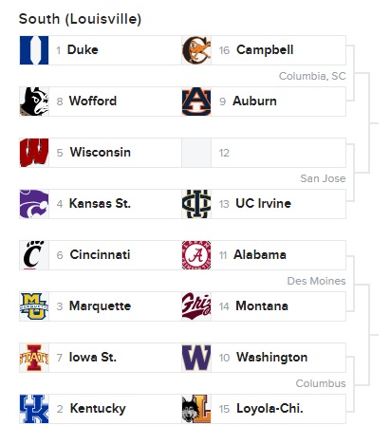The width and height of the screenshot is (390, 444).
Task: Click the Marquette MU logo
Action: tap(34, 306)
